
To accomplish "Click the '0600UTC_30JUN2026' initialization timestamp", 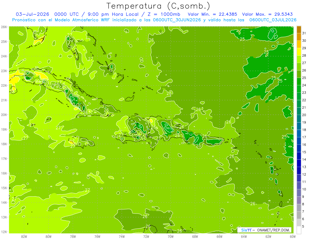I will [177, 20].
